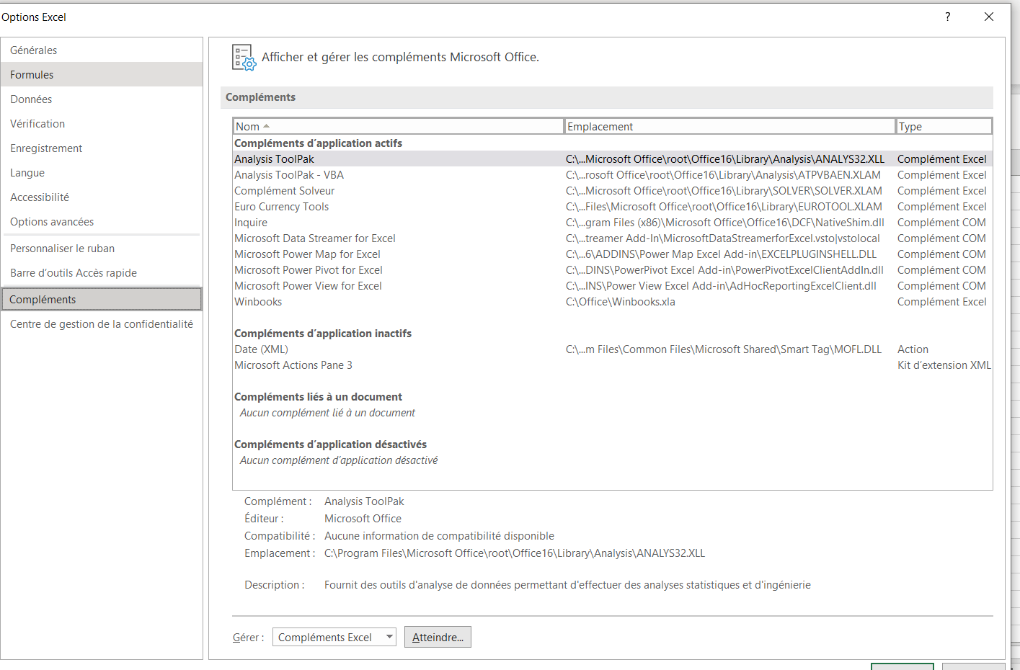Image resolution: width=1020 pixels, height=670 pixels.
Task: Show the Accessibilité options
Action: click(102, 197)
